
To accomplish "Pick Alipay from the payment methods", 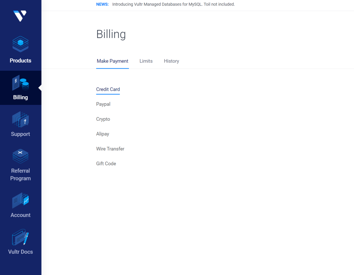I will coord(103,134).
